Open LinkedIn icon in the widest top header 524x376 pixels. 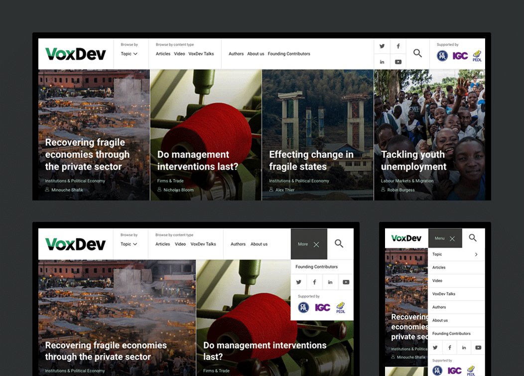382,62
